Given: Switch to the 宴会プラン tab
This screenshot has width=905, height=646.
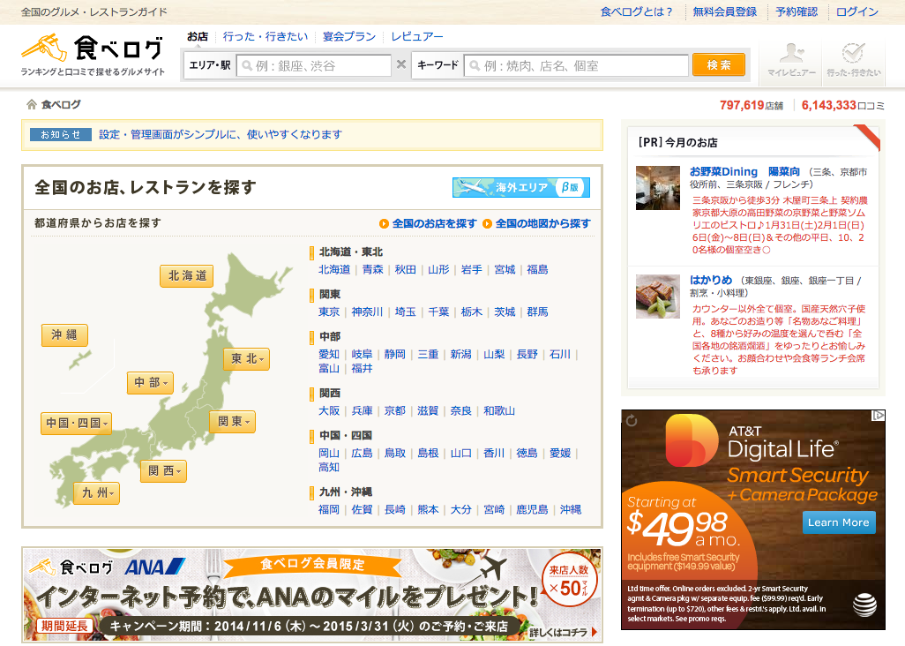Looking at the screenshot, I should 349,36.
